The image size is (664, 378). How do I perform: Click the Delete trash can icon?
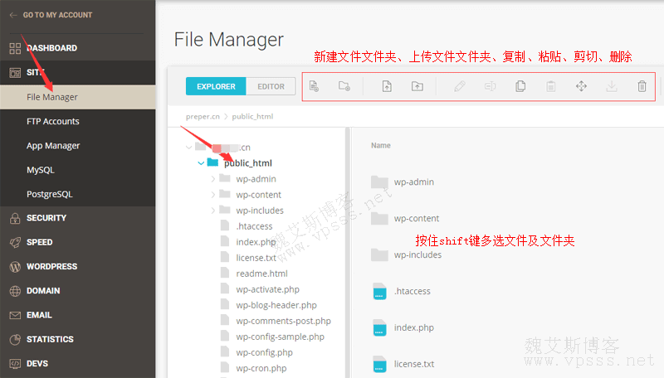(x=642, y=86)
